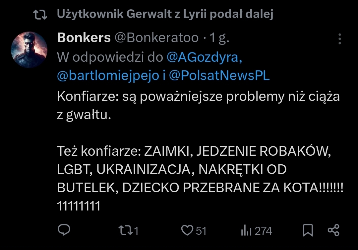The width and height of the screenshot is (358, 250).
Task: Bookmark this tweet
Action: 308,230
